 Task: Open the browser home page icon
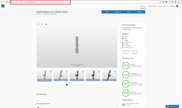coord(10,2)
